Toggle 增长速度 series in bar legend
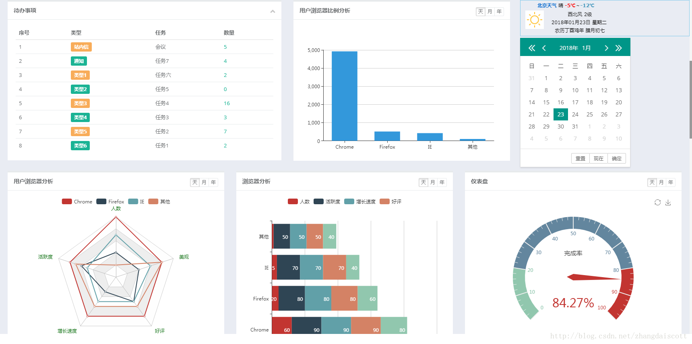 [x=360, y=201]
